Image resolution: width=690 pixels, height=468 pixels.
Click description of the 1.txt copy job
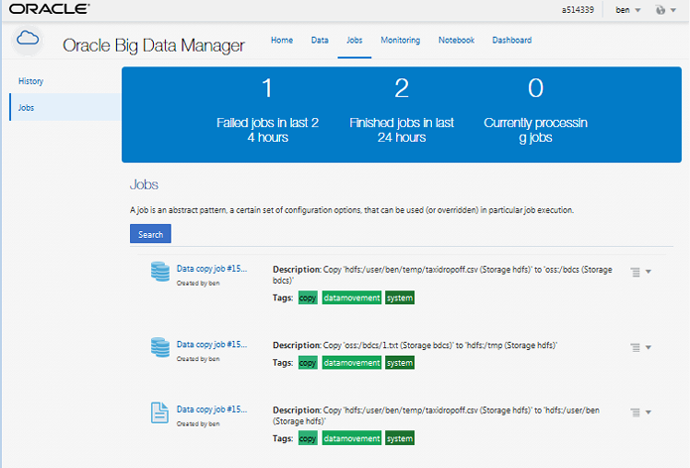[x=415, y=345]
